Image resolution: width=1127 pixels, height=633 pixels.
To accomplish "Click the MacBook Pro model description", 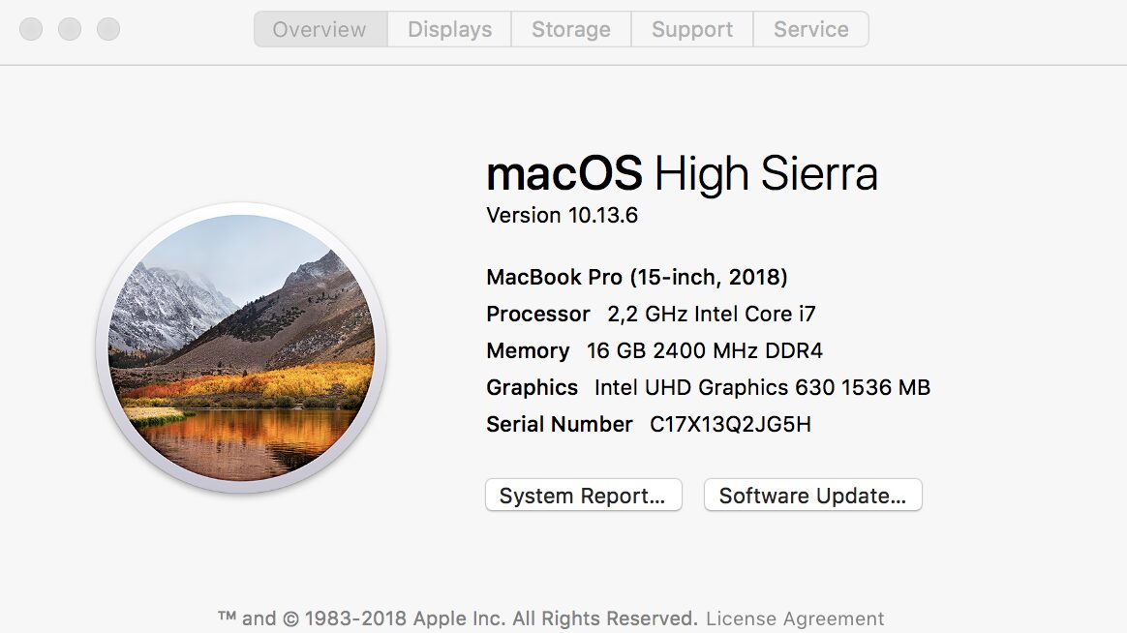I will (636, 277).
